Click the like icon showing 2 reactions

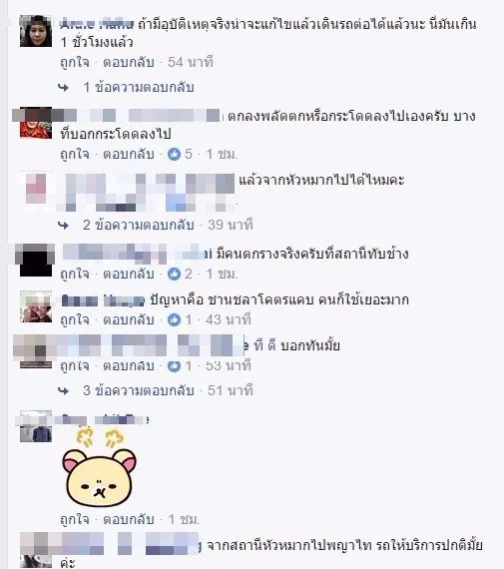pyautogui.click(x=175, y=274)
